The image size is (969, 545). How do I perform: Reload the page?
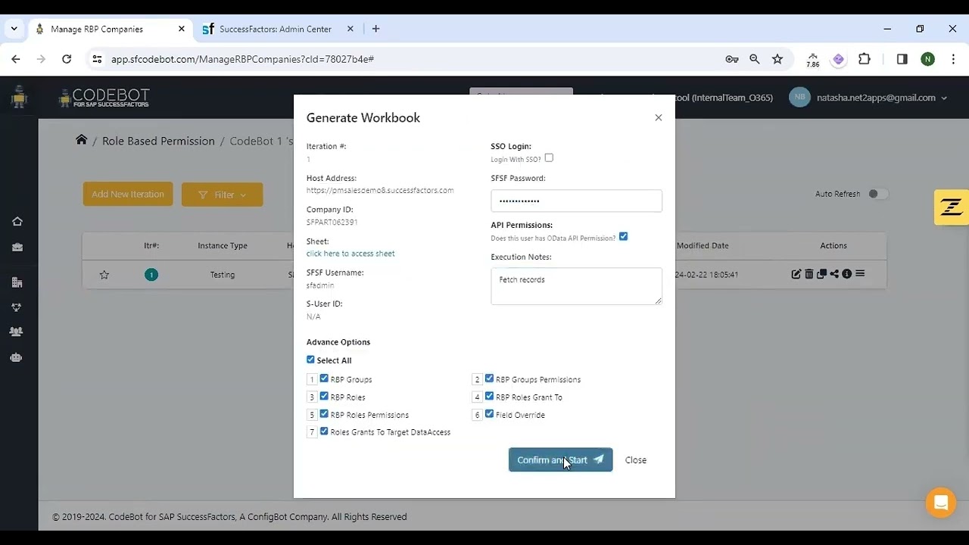point(67,59)
